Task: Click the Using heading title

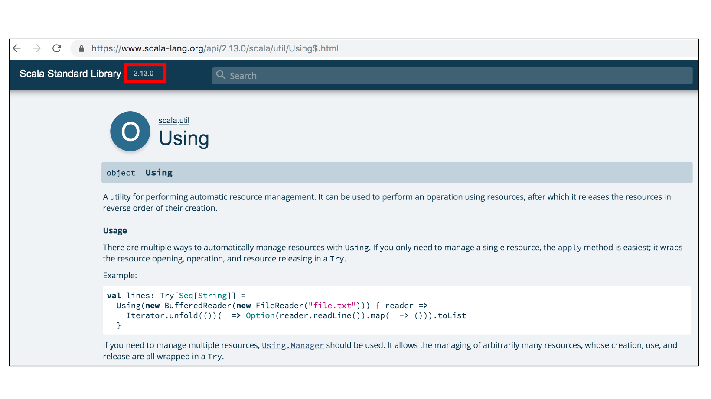Action: click(184, 138)
